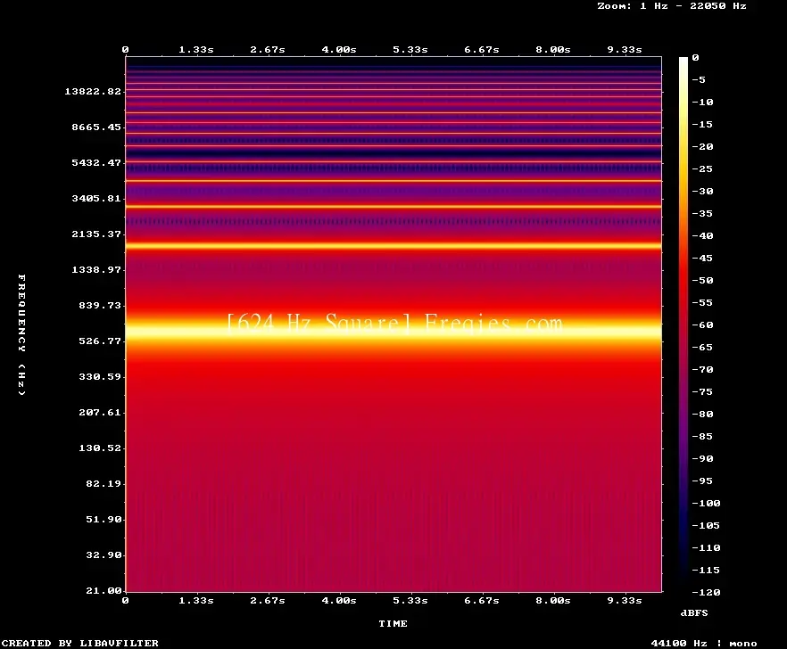Pick the -30 dBFS scale label
The width and height of the screenshot is (787, 649).
pyautogui.click(x=702, y=191)
